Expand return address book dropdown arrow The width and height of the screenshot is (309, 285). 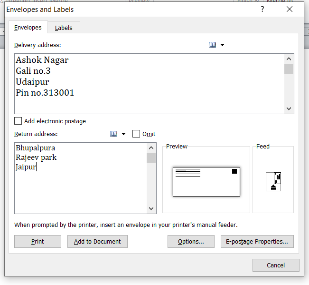pos(124,134)
